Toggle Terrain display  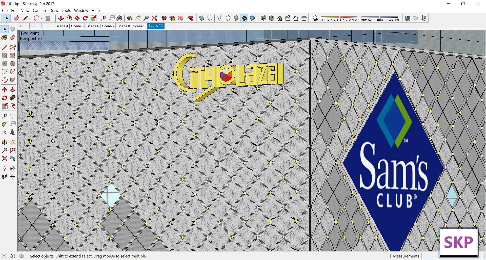tap(416, 18)
